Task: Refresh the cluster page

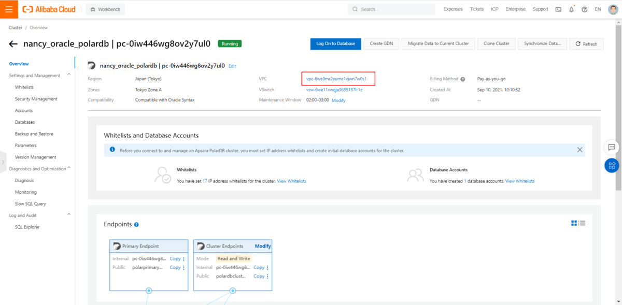Action: (x=586, y=44)
